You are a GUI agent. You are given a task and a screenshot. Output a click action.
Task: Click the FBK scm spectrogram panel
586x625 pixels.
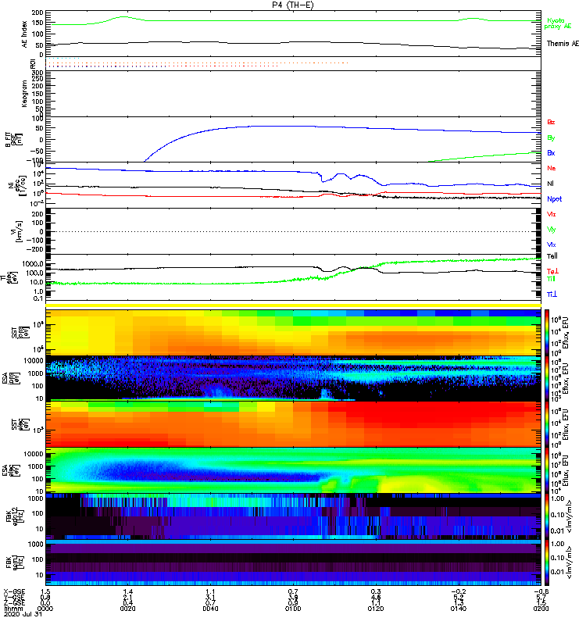[x=293, y=562]
